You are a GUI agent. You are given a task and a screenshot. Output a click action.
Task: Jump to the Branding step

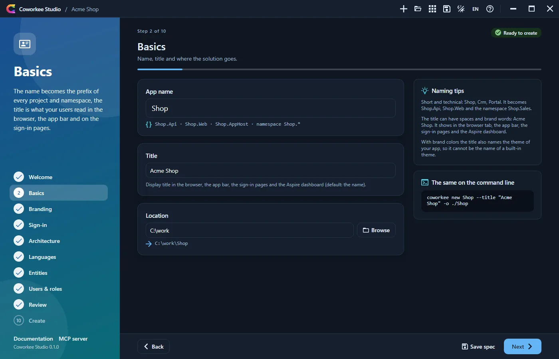click(x=59, y=209)
